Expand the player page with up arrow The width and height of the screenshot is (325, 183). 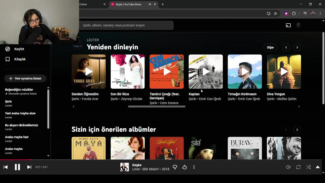click(x=318, y=167)
